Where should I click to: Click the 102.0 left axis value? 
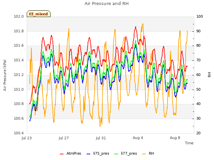[19, 17]
